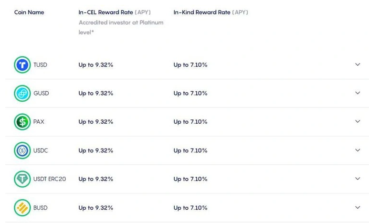Screen dimensions: 369x223
Task: Expand the USDC row chevron
Action: click(x=358, y=150)
